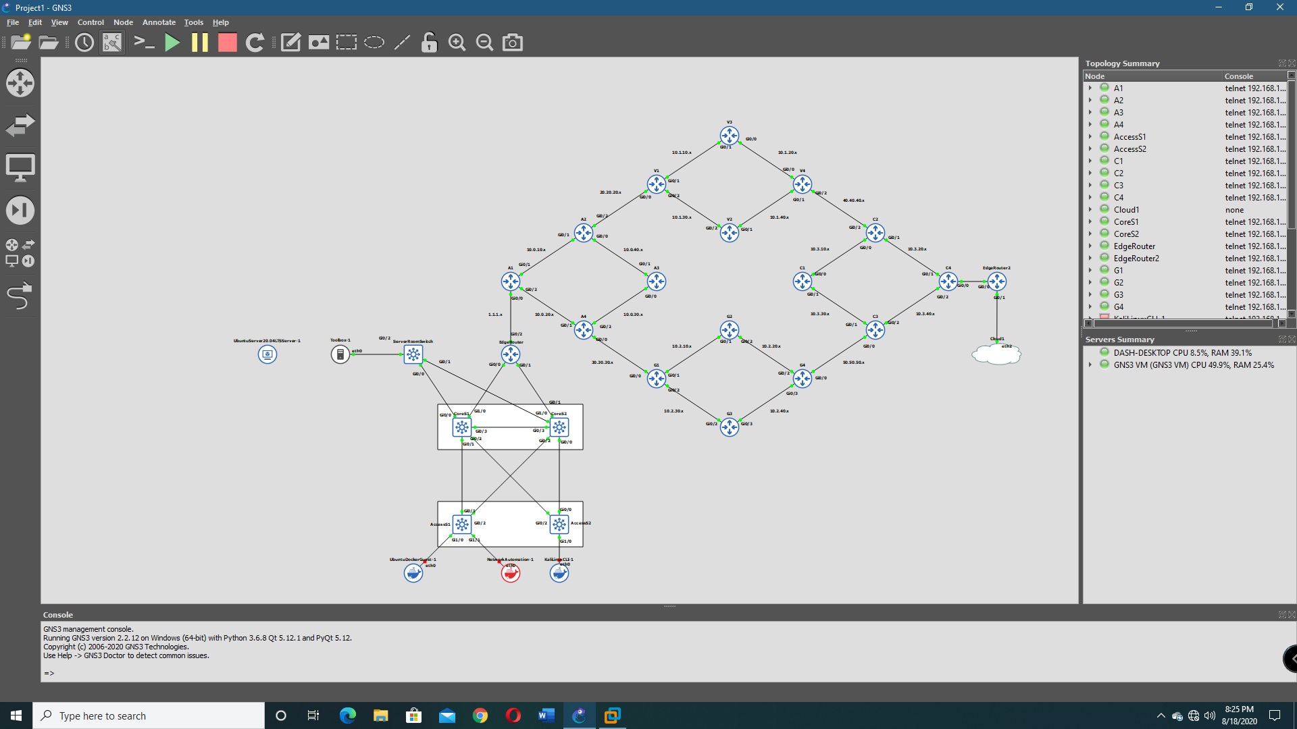1297x729 pixels.
Task: Click the take screenshot camera icon
Action: [x=513, y=43]
